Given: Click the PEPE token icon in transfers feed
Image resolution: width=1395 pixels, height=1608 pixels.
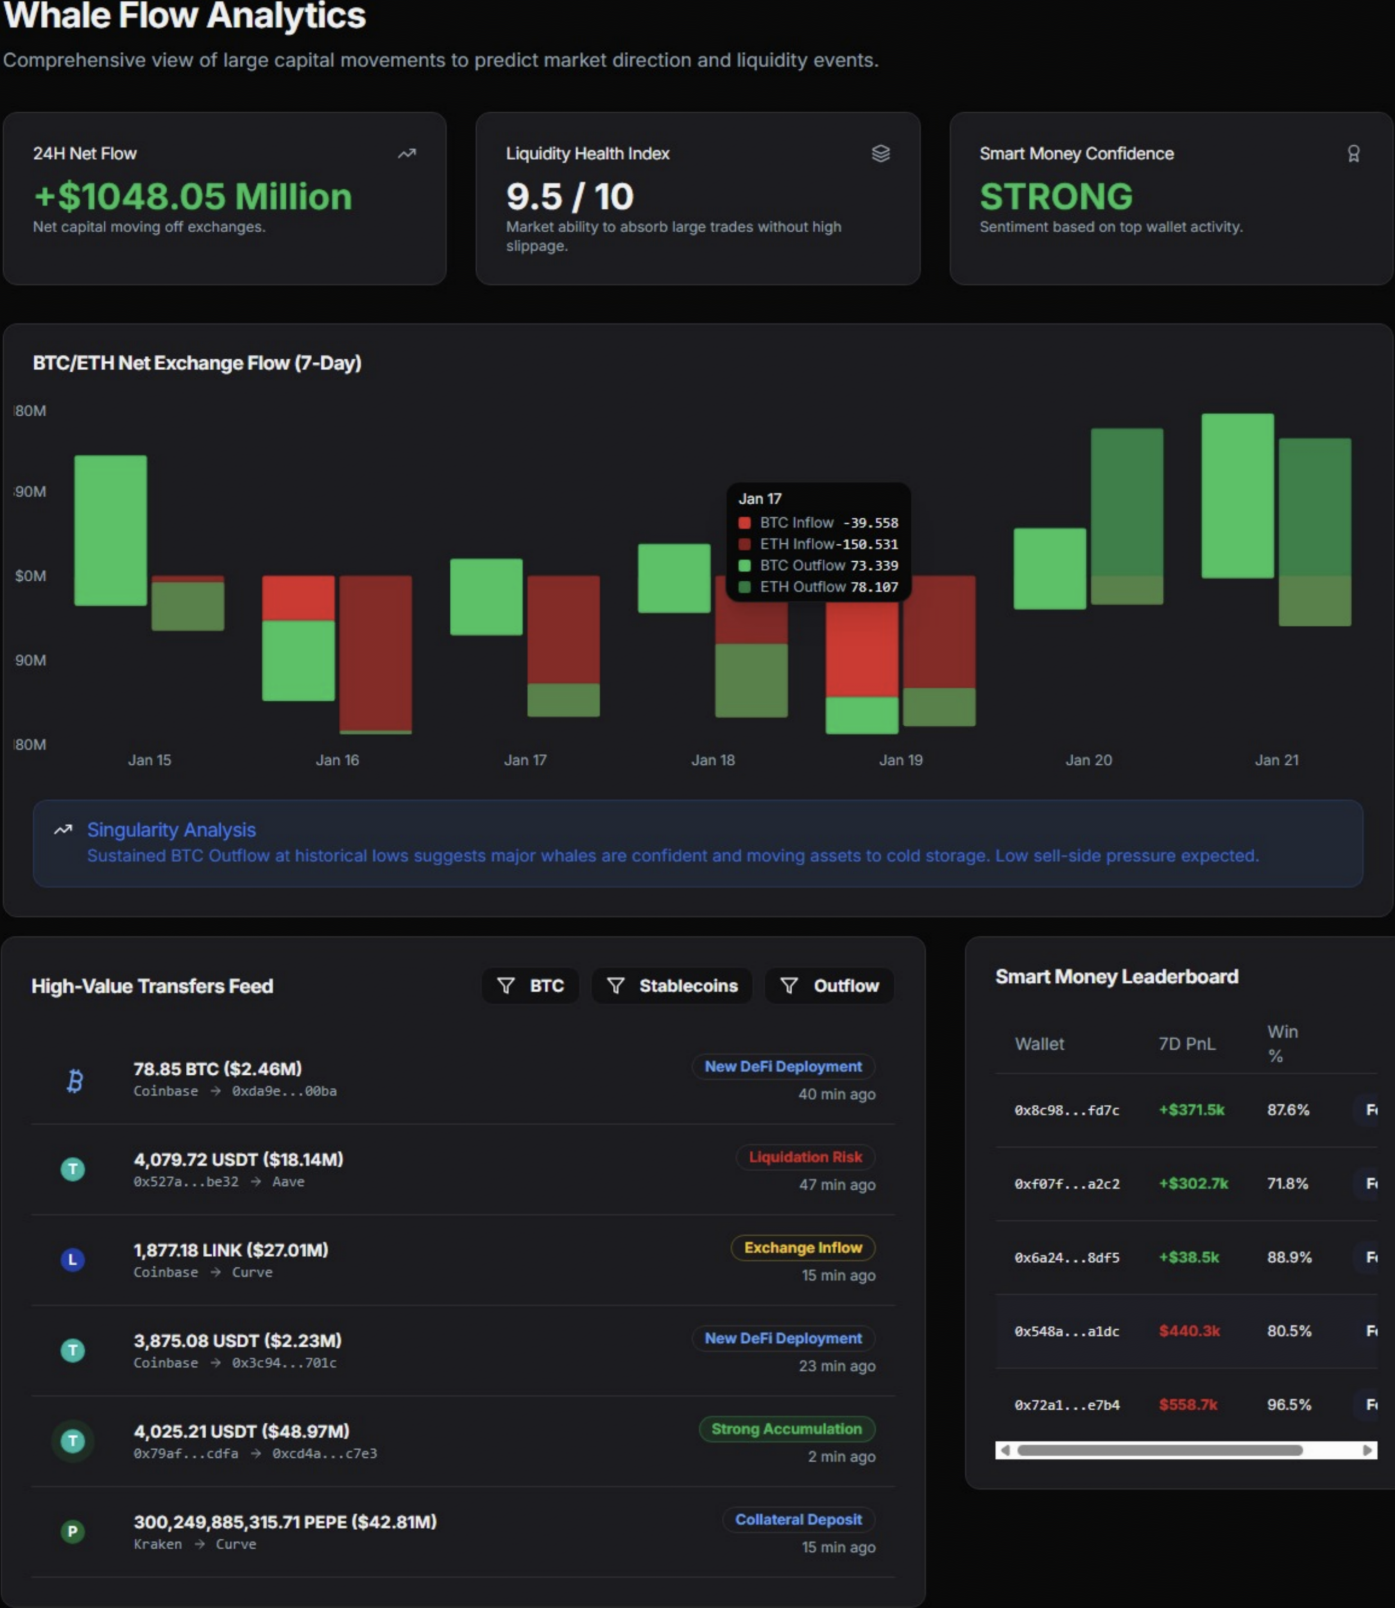Looking at the screenshot, I should tap(73, 1531).
